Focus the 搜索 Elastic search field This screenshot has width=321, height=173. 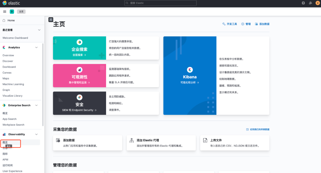160,3
